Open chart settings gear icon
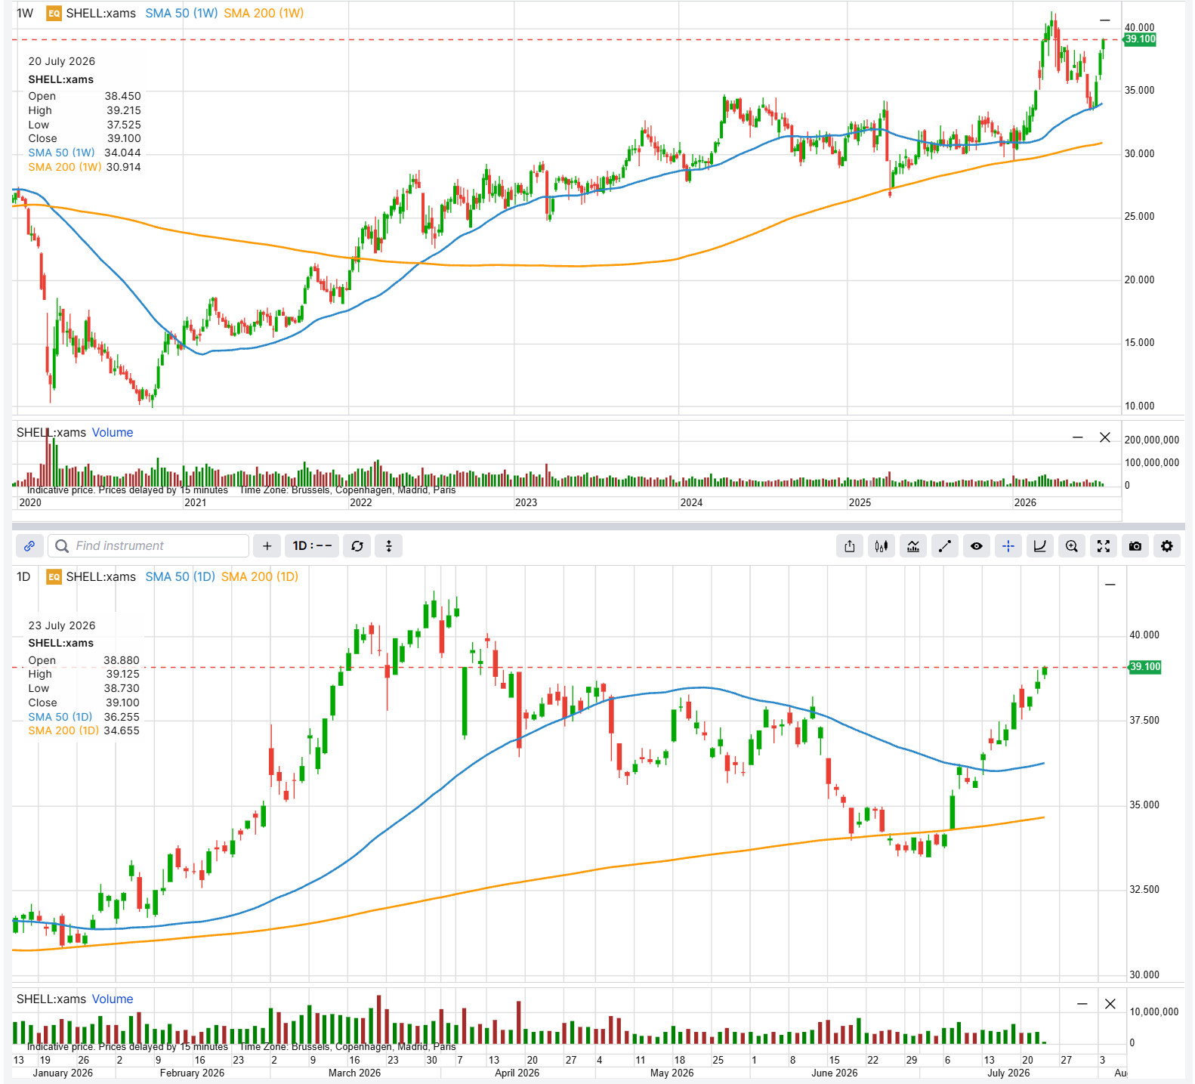1195x1084 pixels. (x=1167, y=545)
